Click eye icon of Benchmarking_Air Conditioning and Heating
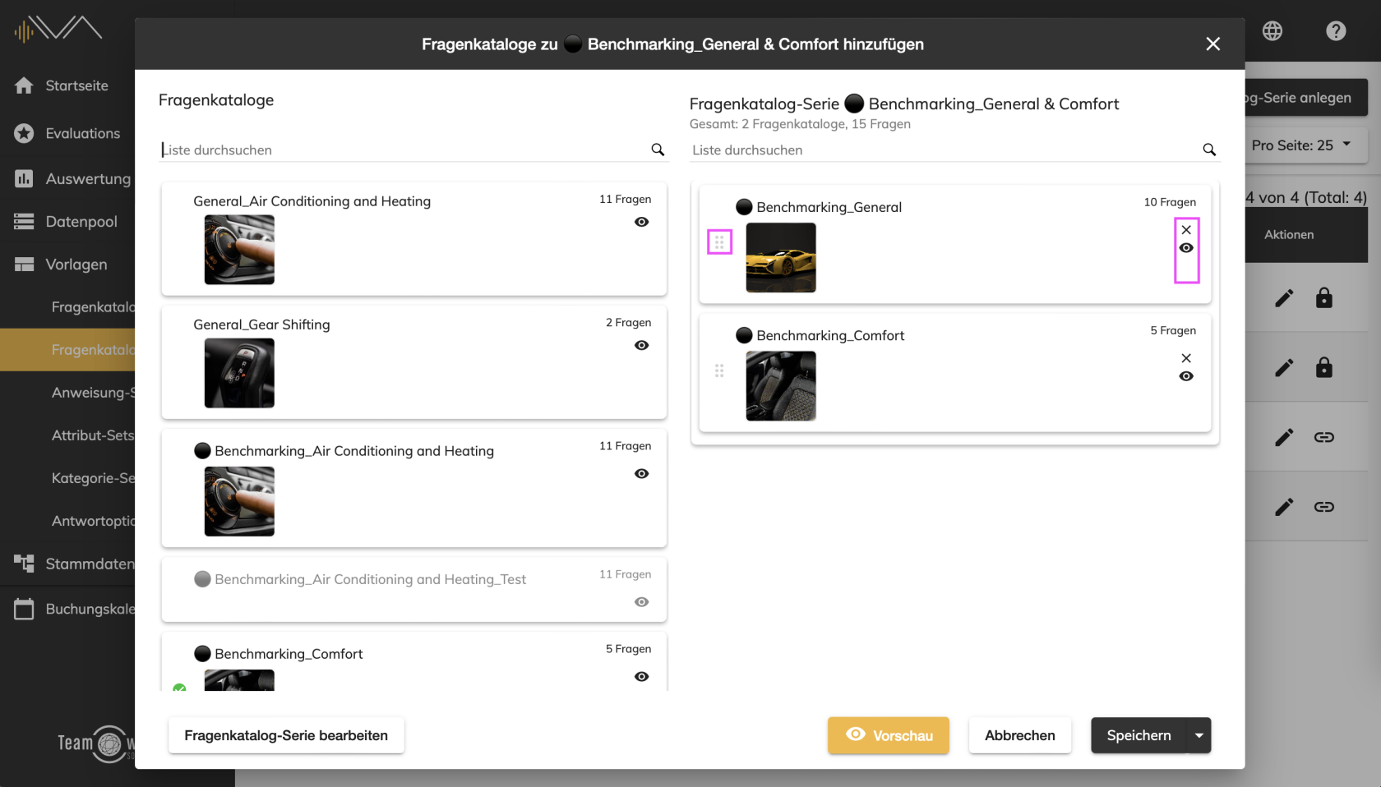This screenshot has width=1381, height=787. point(642,473)
